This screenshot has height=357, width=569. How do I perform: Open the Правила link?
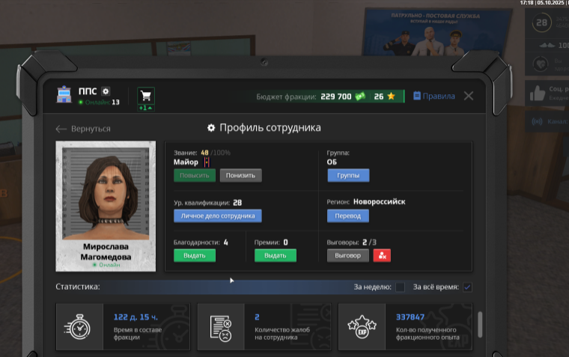tap(433, 97)
